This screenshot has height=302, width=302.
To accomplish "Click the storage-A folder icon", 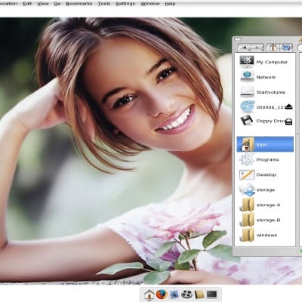I will 247,205.
